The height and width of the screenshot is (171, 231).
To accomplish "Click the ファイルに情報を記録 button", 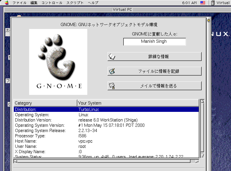I will click(154, 71).
